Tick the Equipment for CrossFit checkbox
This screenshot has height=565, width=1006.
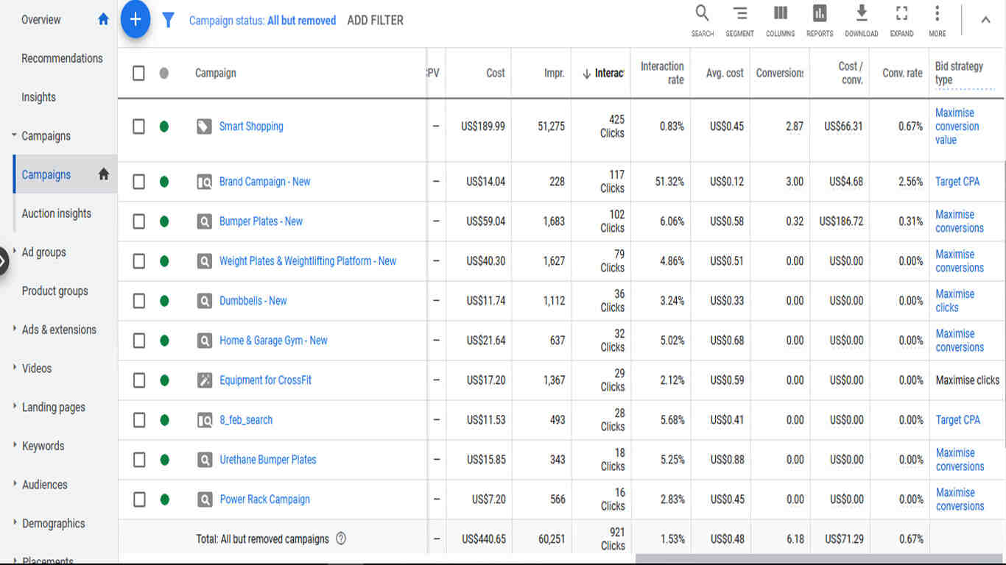(138, 380)
